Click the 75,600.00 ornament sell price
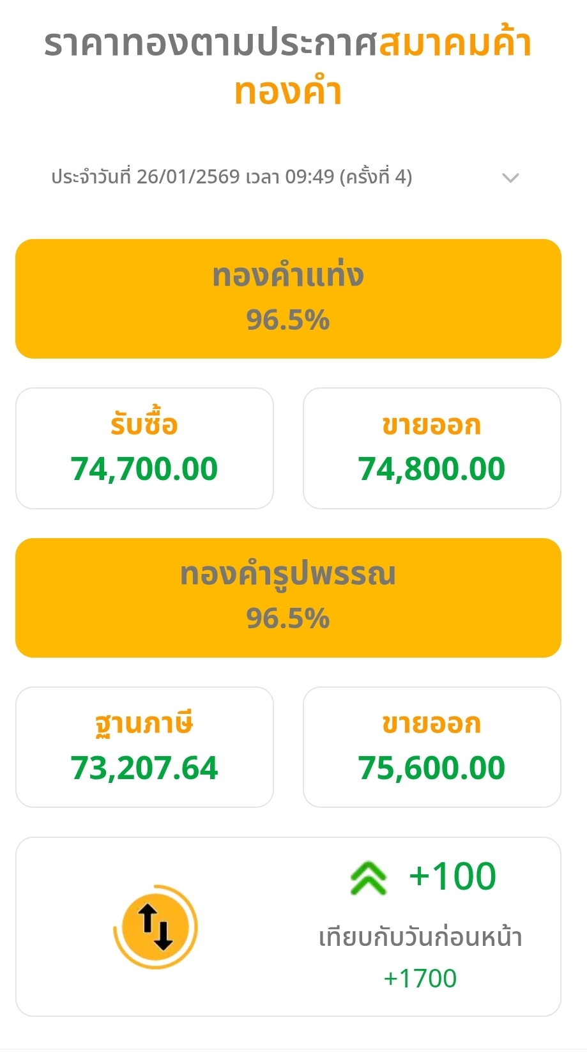This screenshot has width=587, height=1052. pos(432,768)
